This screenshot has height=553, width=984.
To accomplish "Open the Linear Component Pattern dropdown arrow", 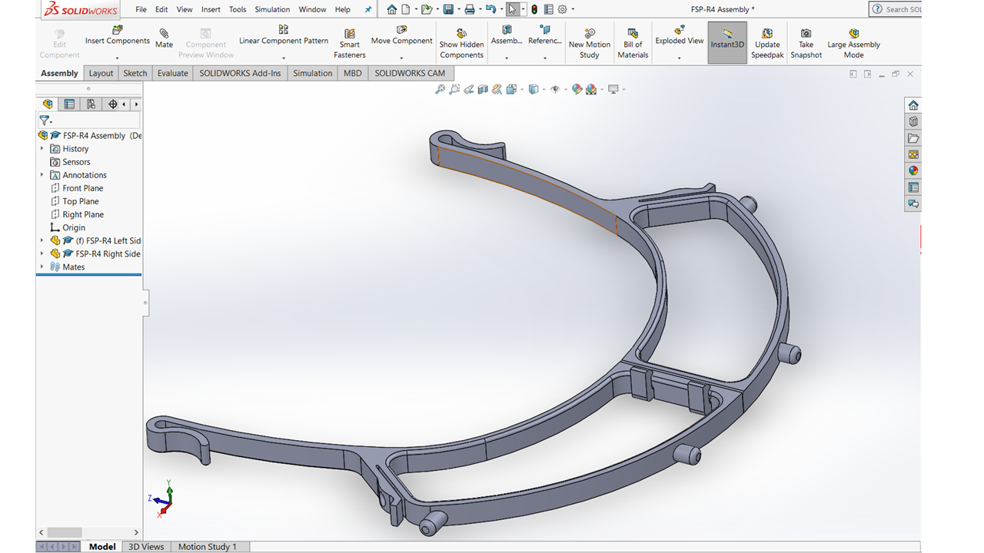I will tap(284, 58).
